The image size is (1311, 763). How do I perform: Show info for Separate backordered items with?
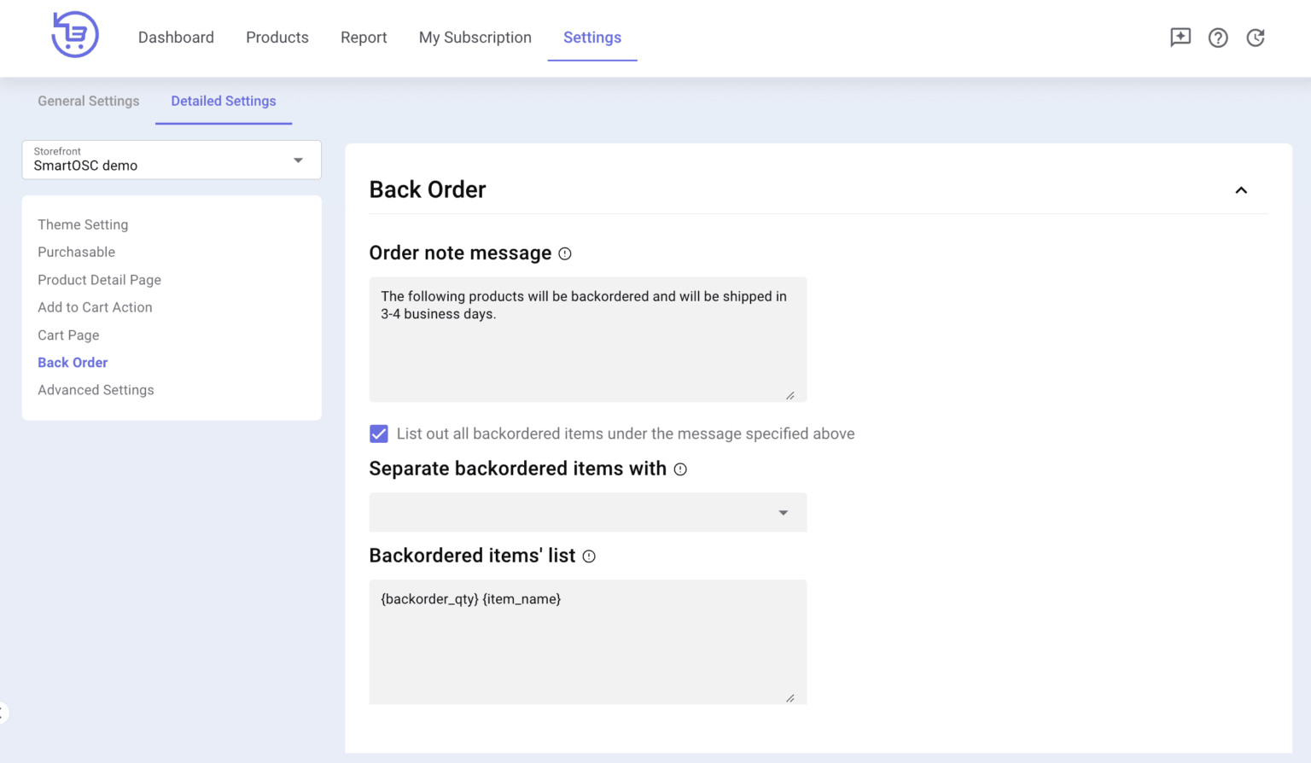pos(680,469)
